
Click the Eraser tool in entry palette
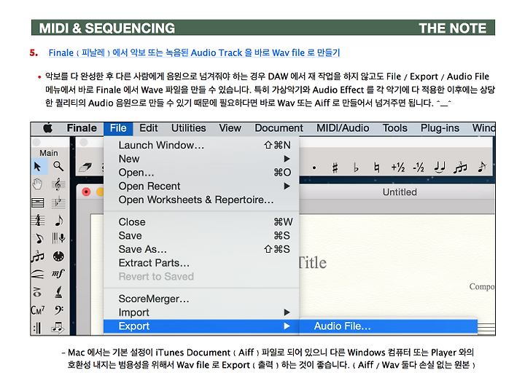[x=85, y=167]
